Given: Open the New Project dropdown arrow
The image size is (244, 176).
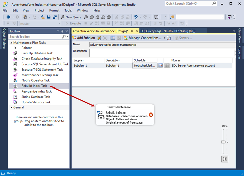Looking at the screenshot, I should tap(29, 17).
